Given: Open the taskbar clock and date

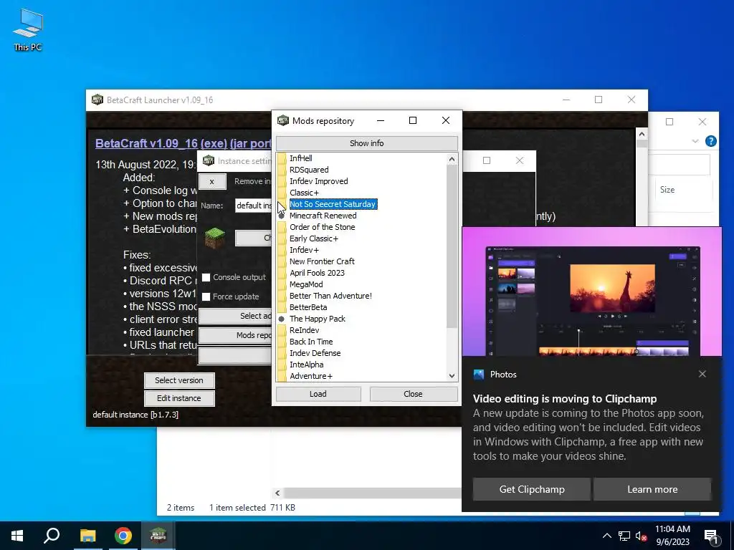Looking at the screenshot, I should (672, 536).
